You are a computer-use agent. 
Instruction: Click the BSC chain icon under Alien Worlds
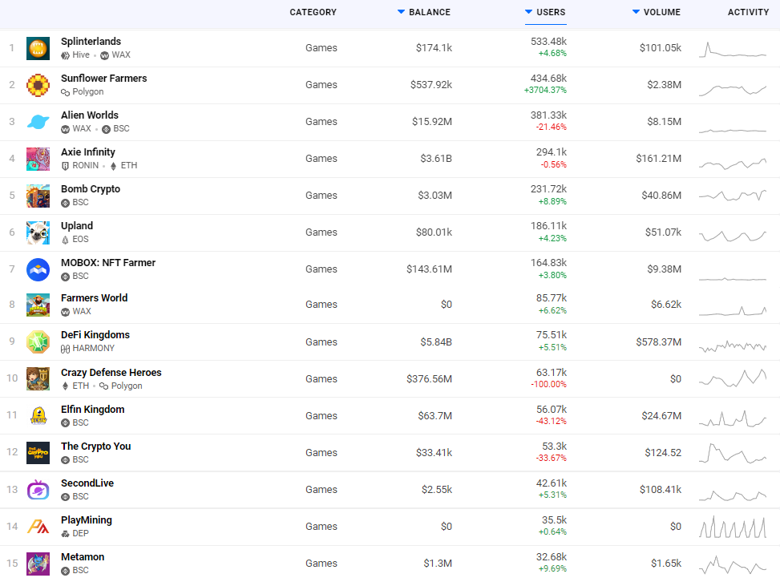pyautogui.click(x=106, y=129)
